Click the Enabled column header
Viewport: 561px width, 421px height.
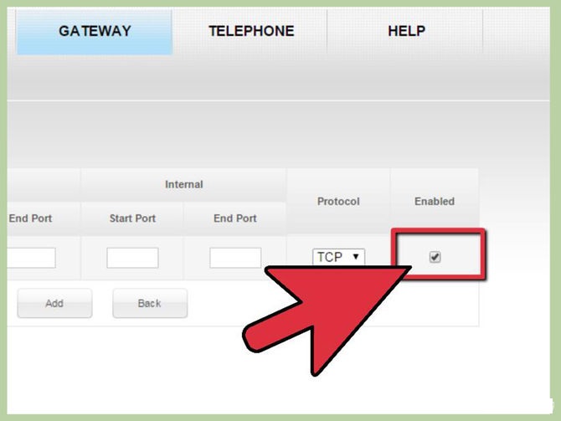coord(435,202)
